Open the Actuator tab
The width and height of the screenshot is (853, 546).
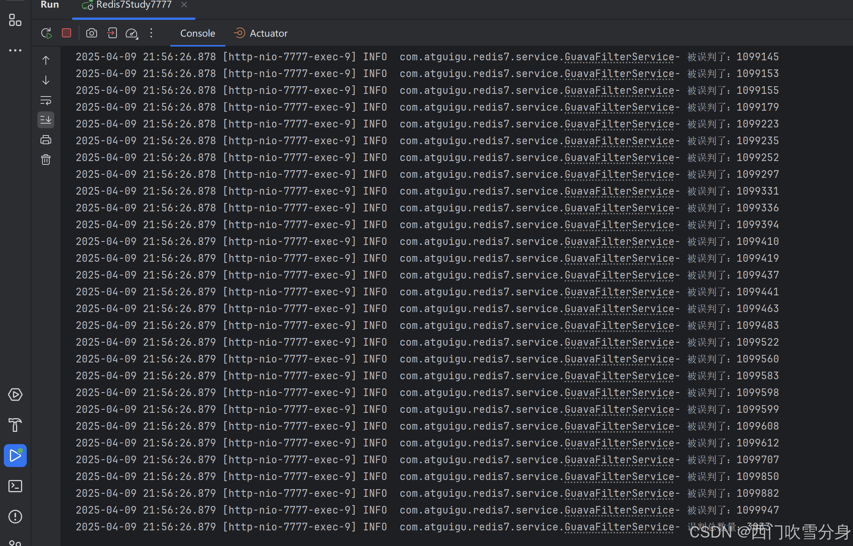pyautogui.click(x=268, y=33)
